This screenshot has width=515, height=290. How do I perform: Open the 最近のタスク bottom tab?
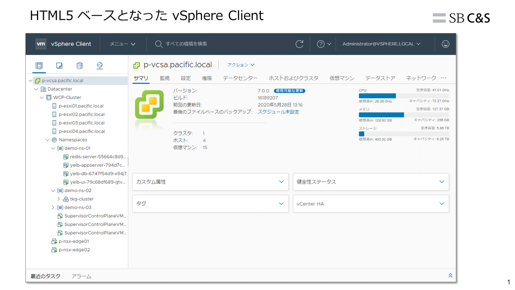(x=45, y=276)
